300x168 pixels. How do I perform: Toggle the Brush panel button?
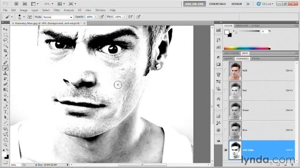tap(30, 17)
